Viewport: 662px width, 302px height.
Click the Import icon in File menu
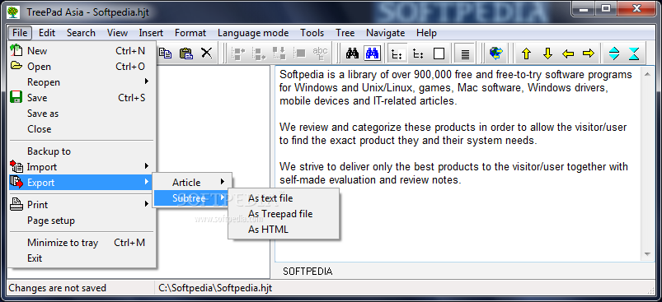click(x=16, y=166)
